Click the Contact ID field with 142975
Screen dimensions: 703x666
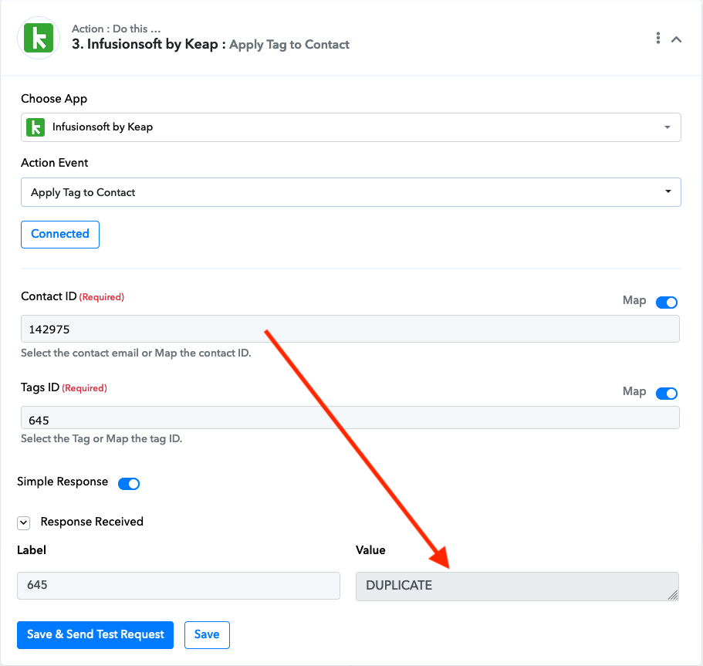coord(350,330)
